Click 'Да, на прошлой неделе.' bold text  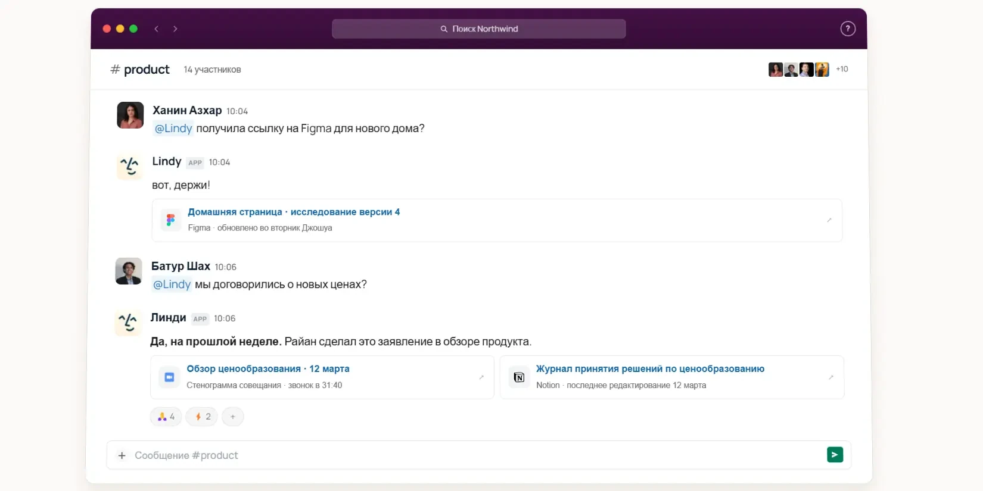216,342
